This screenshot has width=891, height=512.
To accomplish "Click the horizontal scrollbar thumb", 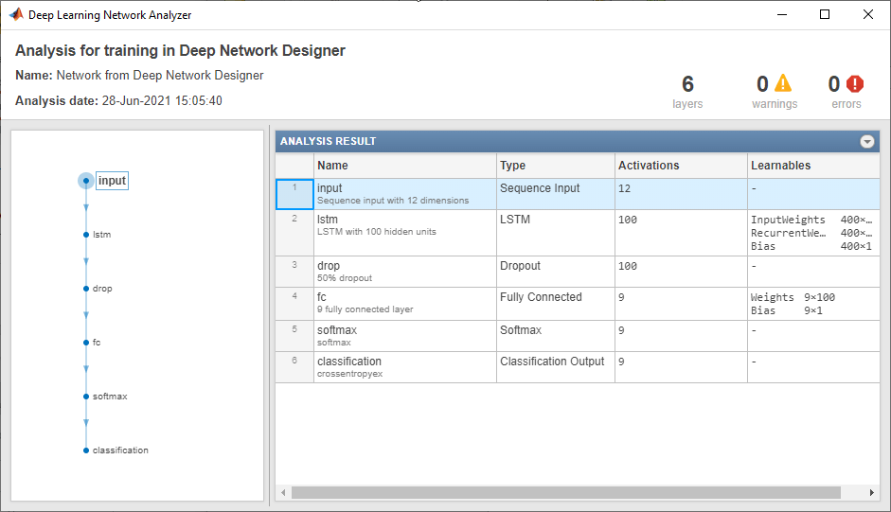I will point(565,493).
